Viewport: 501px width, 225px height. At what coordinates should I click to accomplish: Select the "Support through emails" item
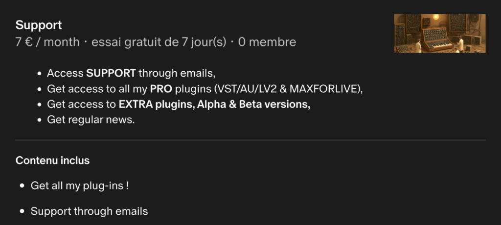tap(89, 211)
